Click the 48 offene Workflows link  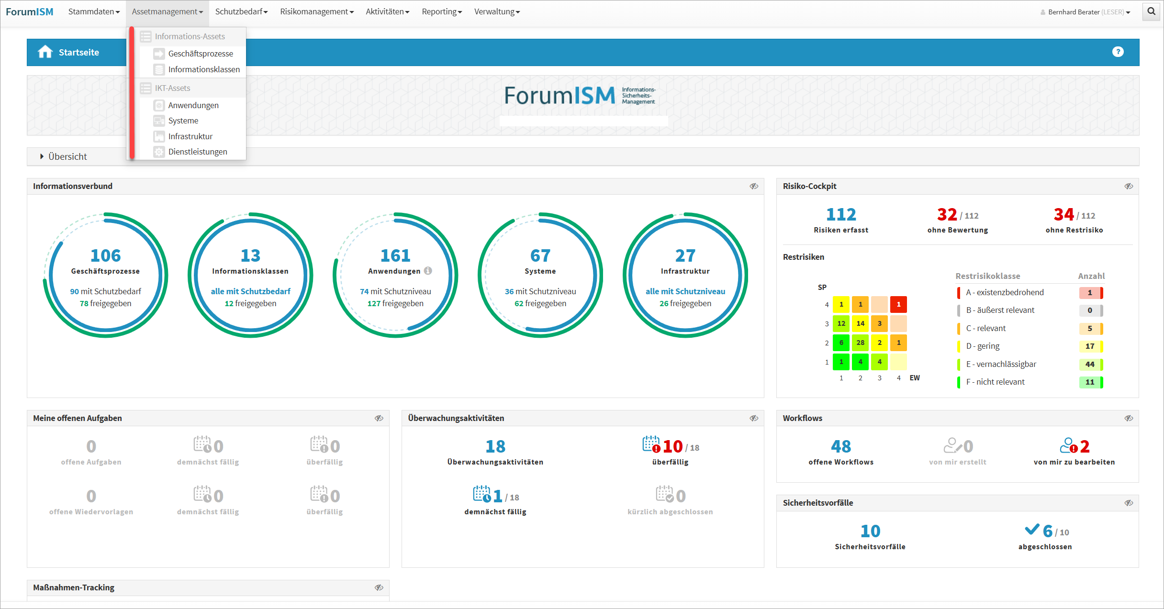[840, 446]
